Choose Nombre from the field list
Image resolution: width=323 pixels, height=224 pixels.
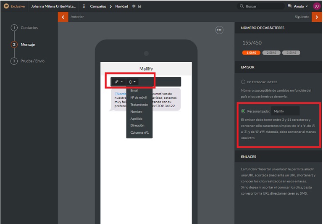136,112
